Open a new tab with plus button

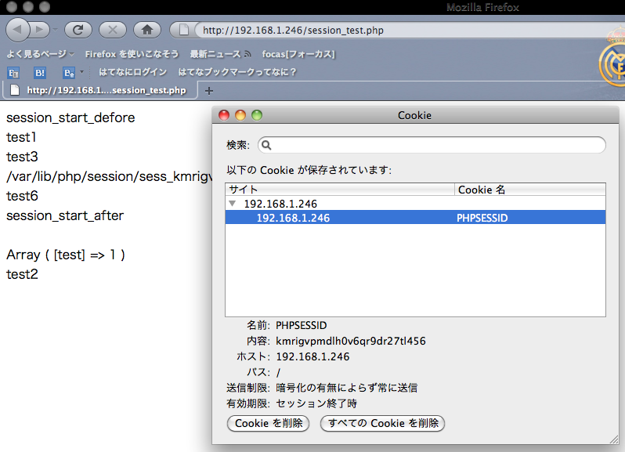point(209,90)
